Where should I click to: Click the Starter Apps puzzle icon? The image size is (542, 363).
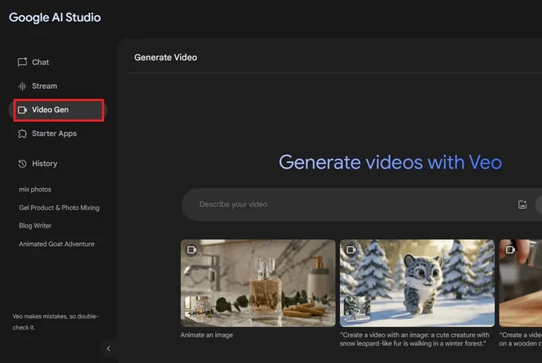click(23, 134)
